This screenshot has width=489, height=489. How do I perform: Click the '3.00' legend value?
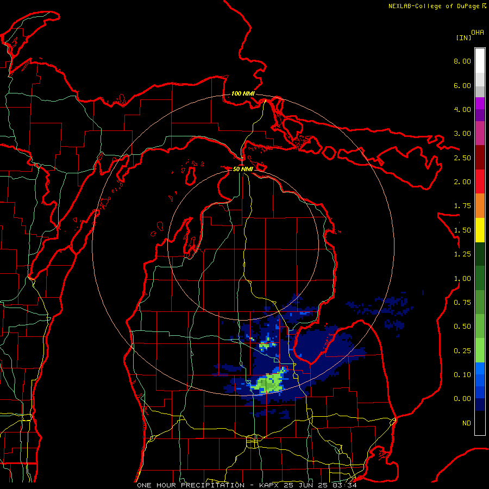click(x=462, y=134)
